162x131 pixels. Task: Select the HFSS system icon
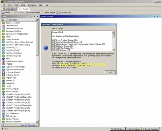pyautogui.click(x=3, y=59)
